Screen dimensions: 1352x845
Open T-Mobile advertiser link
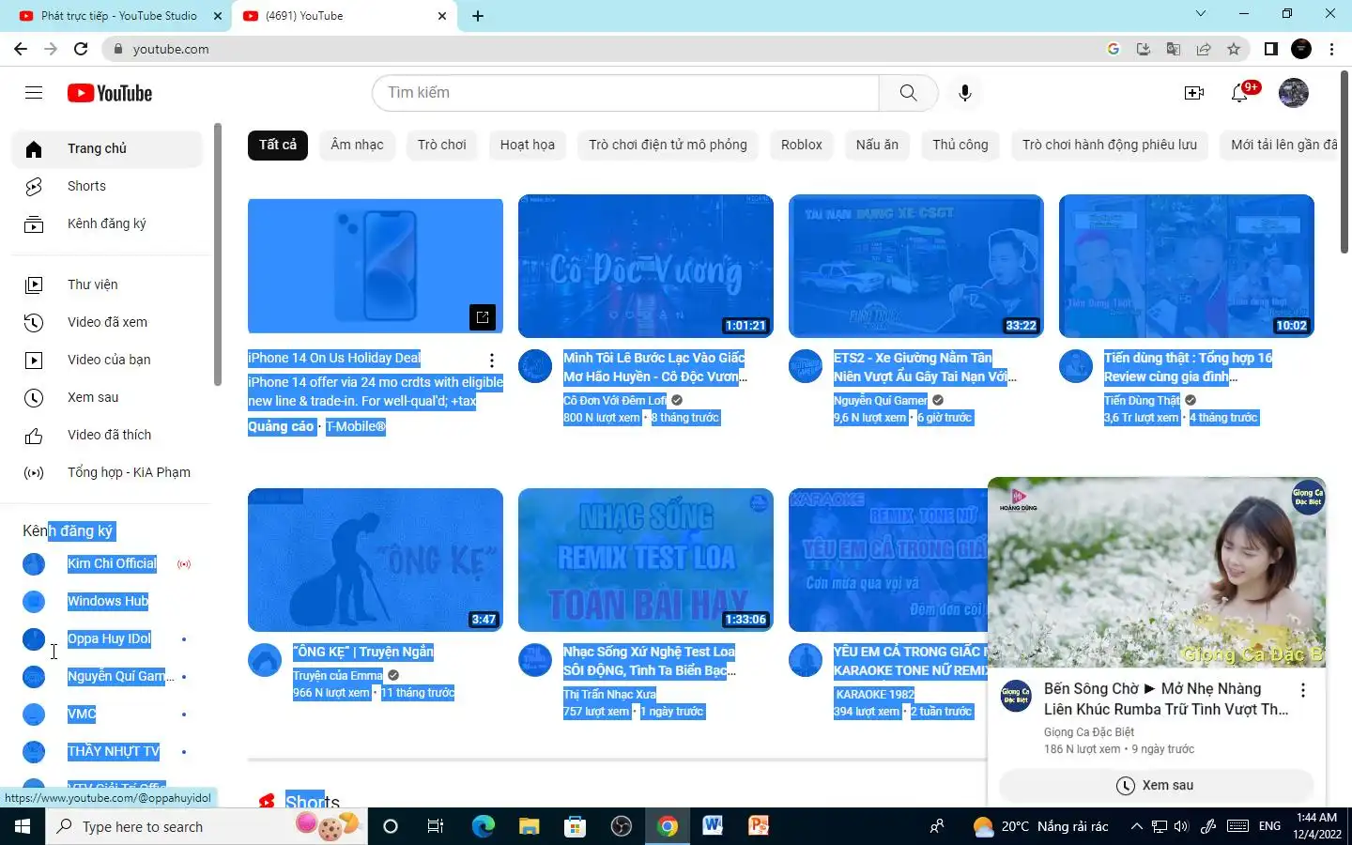click(356, 426)
